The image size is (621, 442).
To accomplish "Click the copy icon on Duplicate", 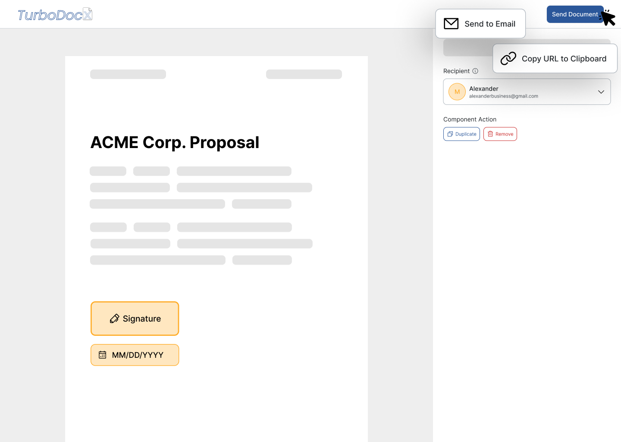I will tap(450, 134).
